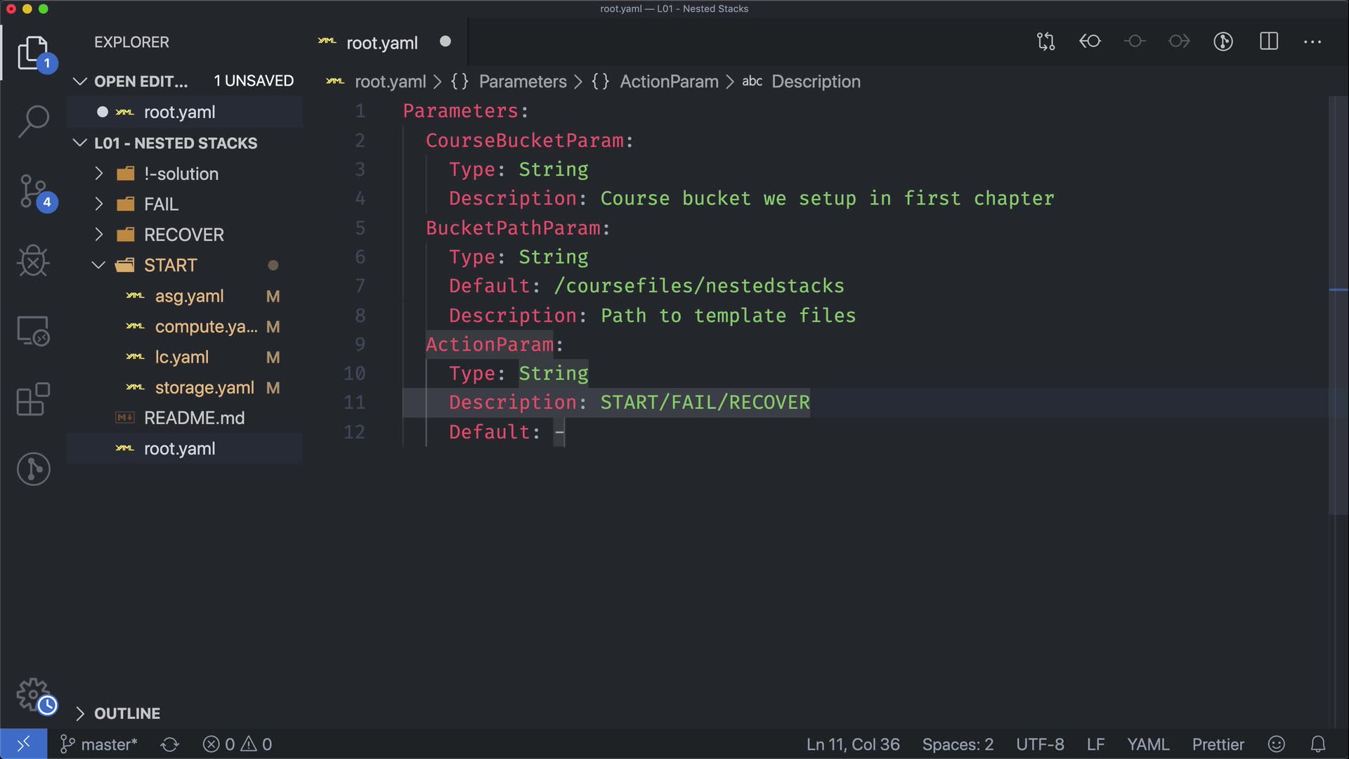Open the Extensions view
This screenshot has width=1349, height=759.
coord(33,399)
